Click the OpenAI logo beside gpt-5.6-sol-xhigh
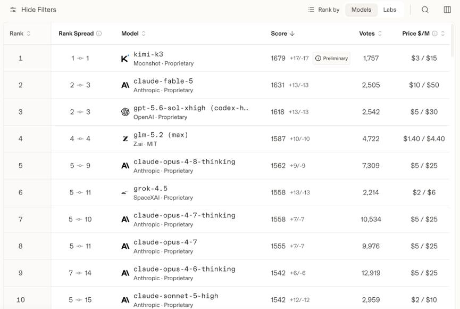 point(126,112)
